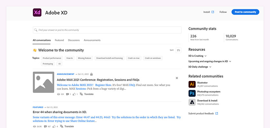Click the Adobe XD page title
Viewport: 270px width, 128px height.
pyautogui.click(x=56, y=13)
